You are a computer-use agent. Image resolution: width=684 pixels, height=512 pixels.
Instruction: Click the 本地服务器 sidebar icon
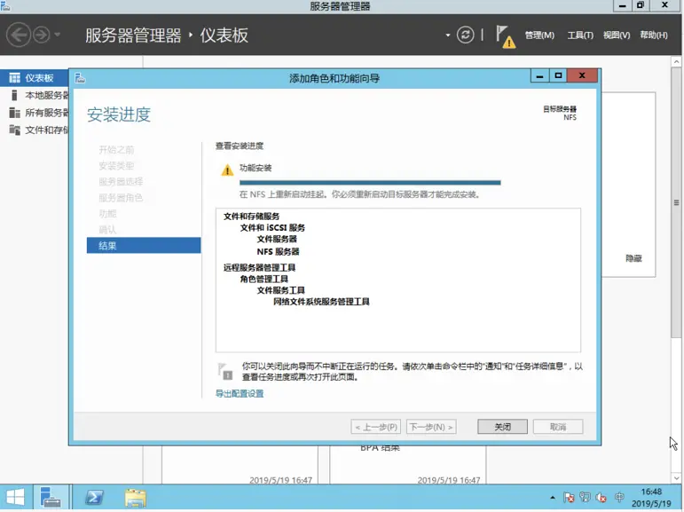click(14, 95)
